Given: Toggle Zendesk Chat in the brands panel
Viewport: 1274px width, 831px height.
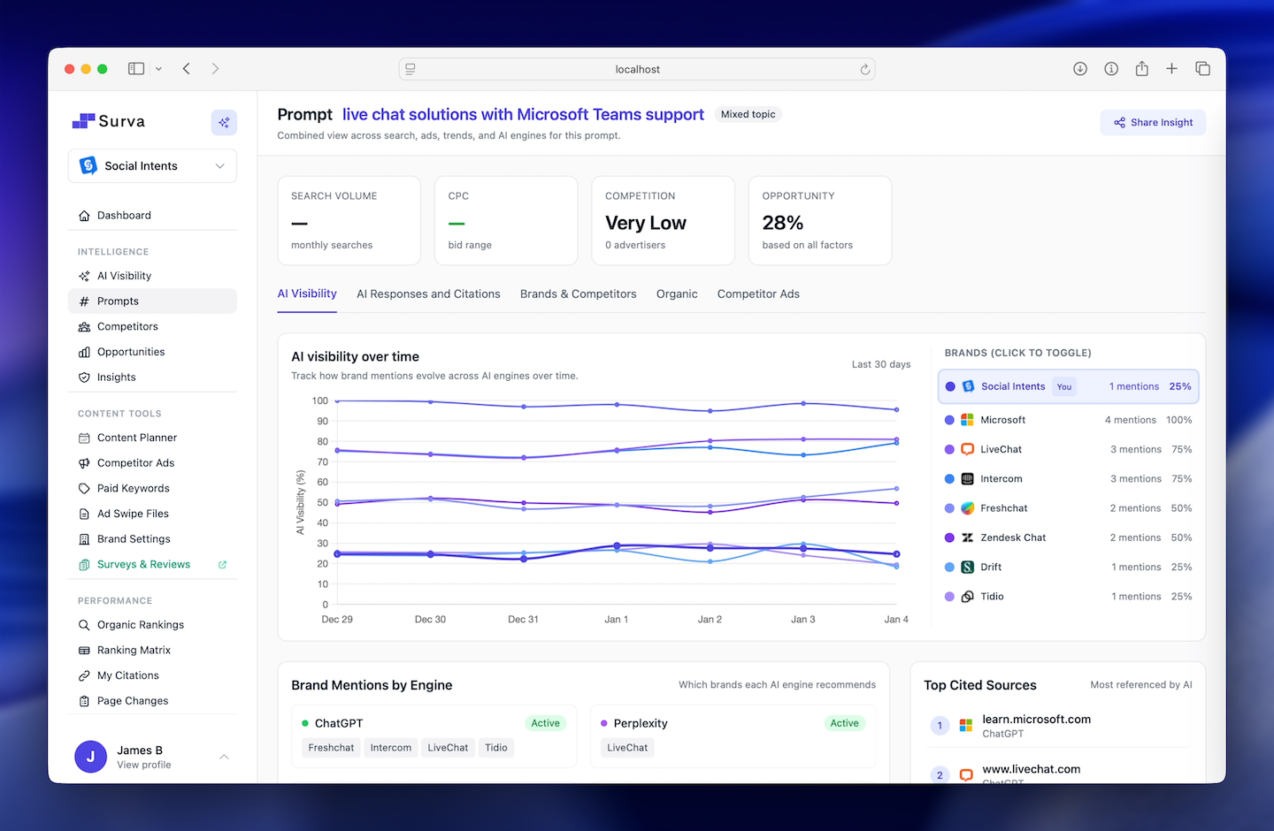Looking at the screenshot, I should [x=1012, y=537].
